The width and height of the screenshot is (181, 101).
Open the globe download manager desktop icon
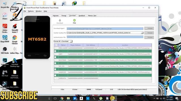click(x=74, y=3)
